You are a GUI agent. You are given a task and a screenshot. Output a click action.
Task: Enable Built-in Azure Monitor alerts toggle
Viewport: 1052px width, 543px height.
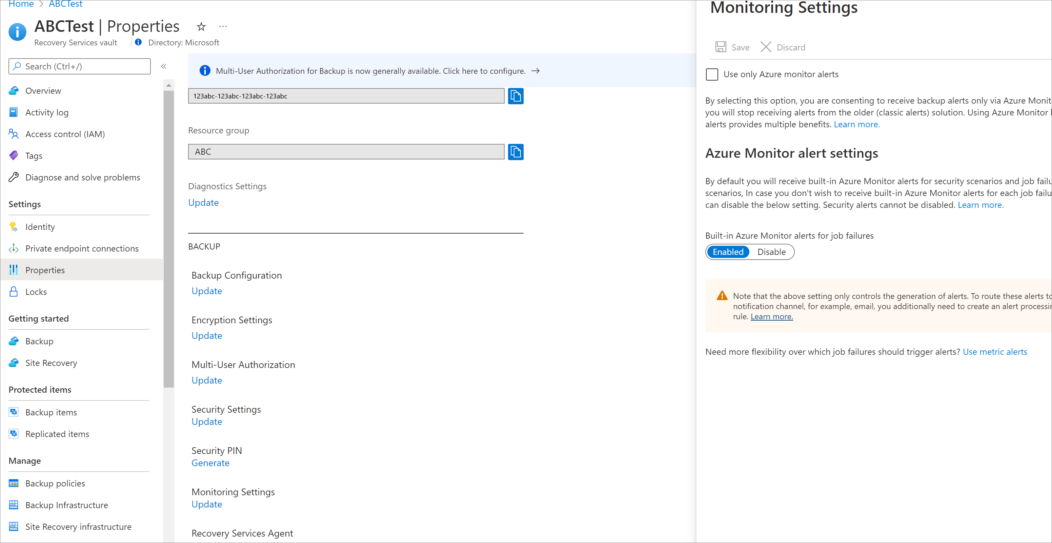pos(727,252)
